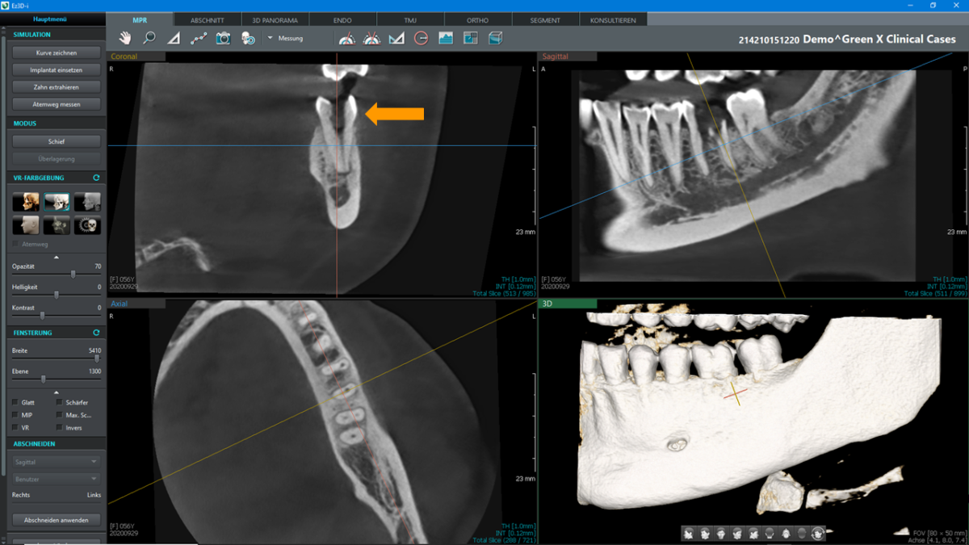This screenshot has width=969, height=545.
Task: Select the MPR tab
Action: point(140,20)
